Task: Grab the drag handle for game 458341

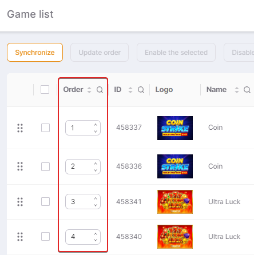Action: [x=20, y=202]
